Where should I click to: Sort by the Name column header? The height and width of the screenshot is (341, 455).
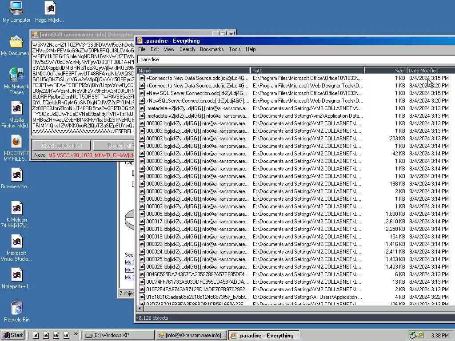(x=193, y=71)
